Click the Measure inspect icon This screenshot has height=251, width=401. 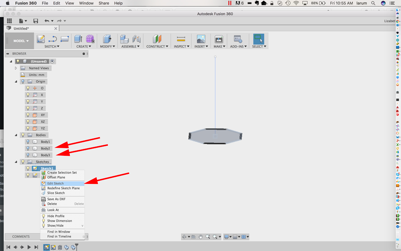coord(181,39)
